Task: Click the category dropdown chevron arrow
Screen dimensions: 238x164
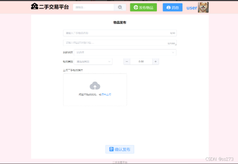Action: click(x=109, y=62)
